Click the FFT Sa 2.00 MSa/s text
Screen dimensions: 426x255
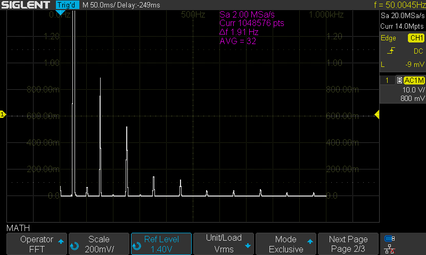[x=247, y=14]
